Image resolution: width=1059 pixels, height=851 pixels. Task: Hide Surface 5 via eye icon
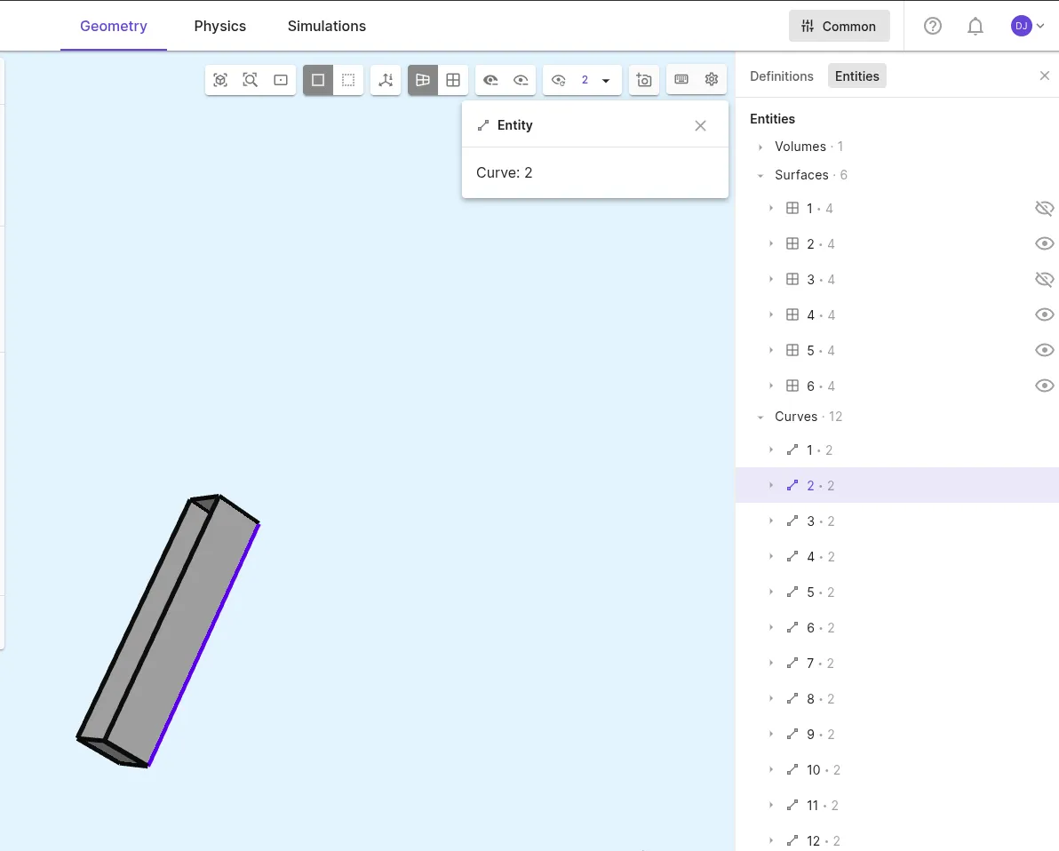1044,350
